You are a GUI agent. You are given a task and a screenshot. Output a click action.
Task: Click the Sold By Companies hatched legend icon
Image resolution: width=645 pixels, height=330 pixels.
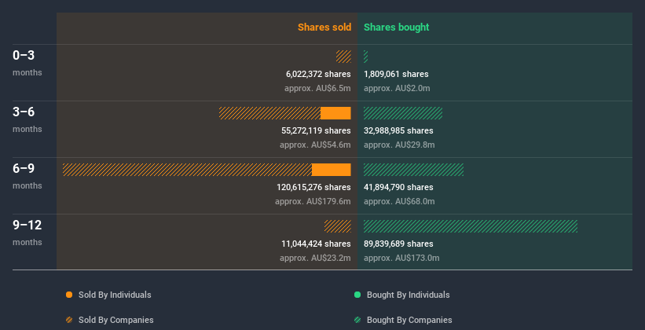point(69,320)
